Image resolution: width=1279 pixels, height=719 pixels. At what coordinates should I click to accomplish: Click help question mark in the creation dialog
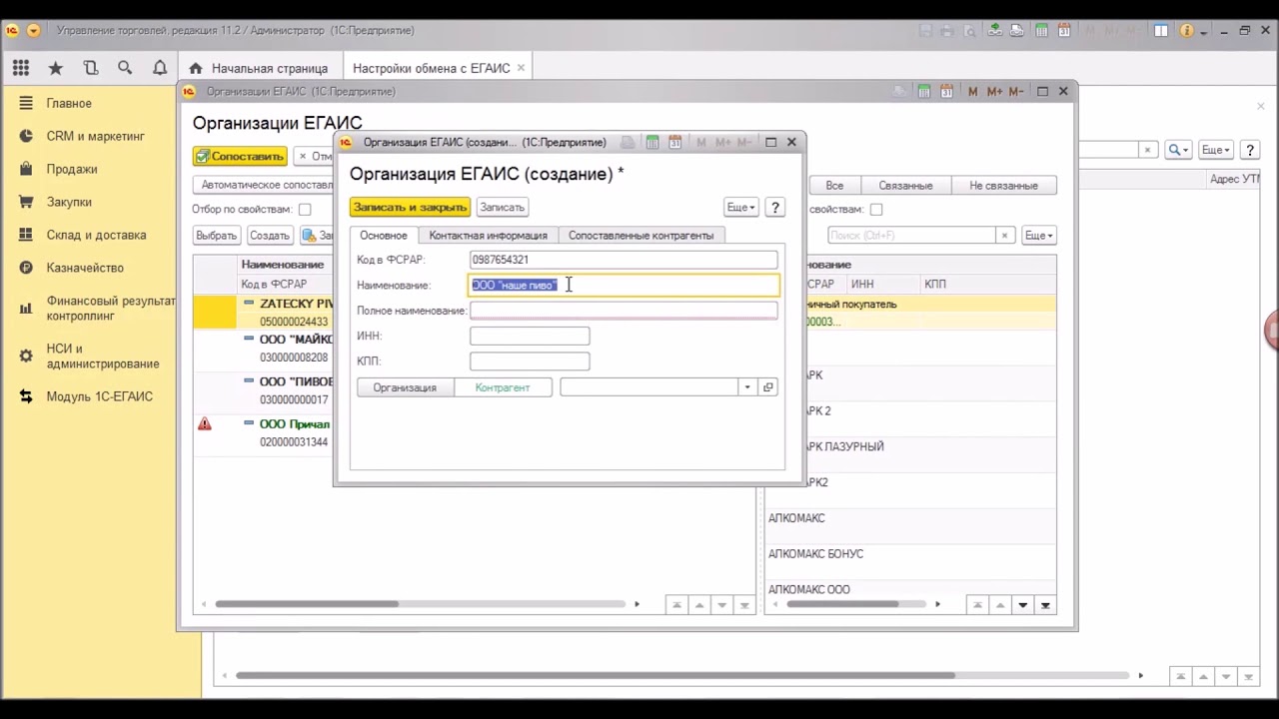tap(775, 207)
